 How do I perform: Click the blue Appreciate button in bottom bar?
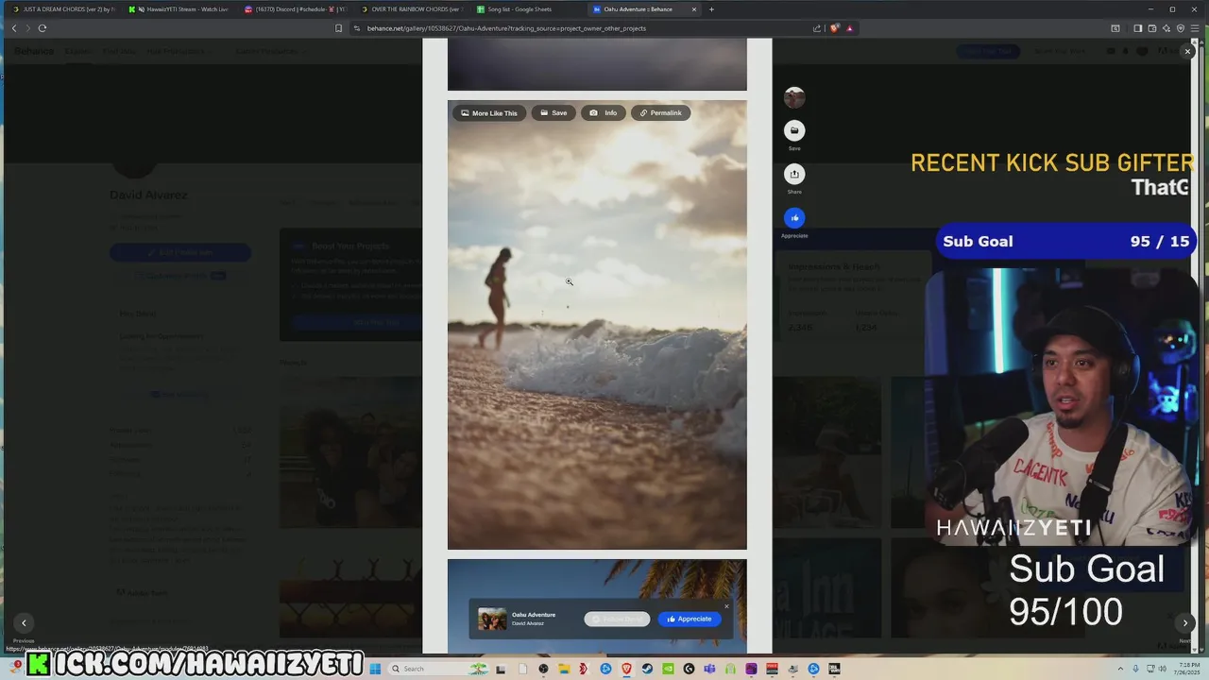click(x=690, y=619)
